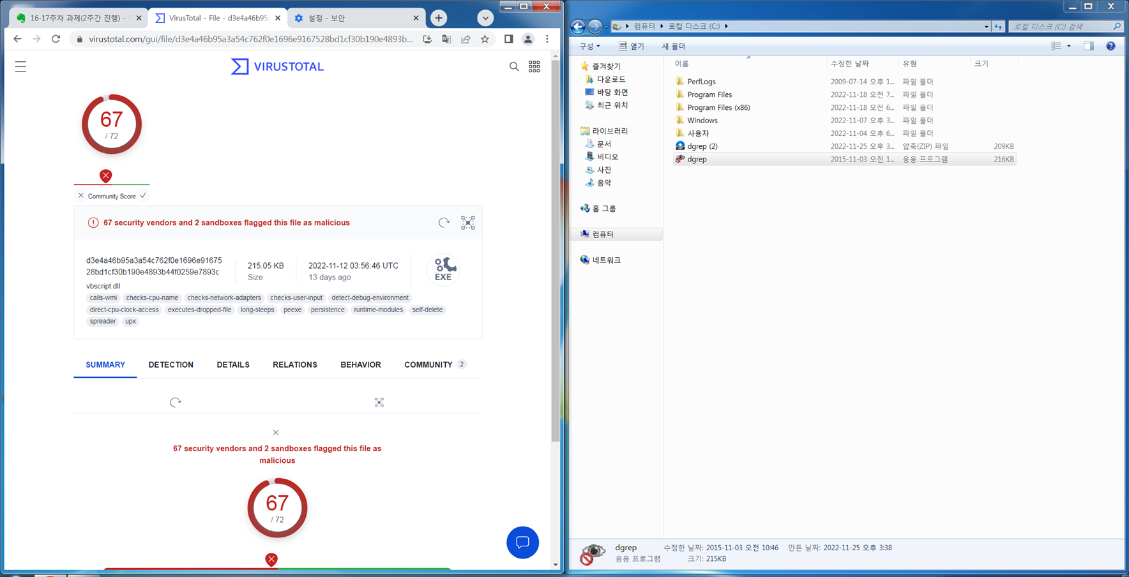Viewport: 1129px width, 577px height.
Task: Click the 열기 button in Explorer toolbar
Action: pos(631,46)
